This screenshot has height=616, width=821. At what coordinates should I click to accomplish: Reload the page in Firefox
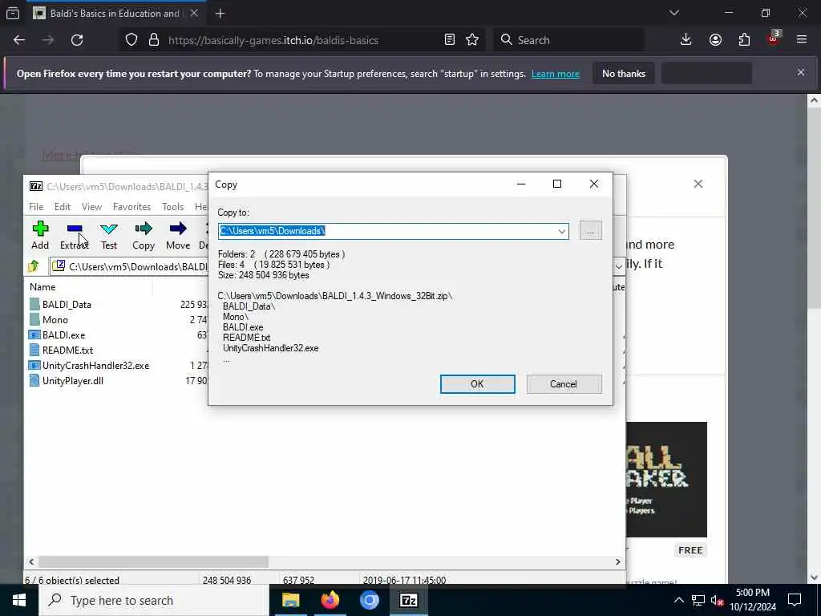77,40
